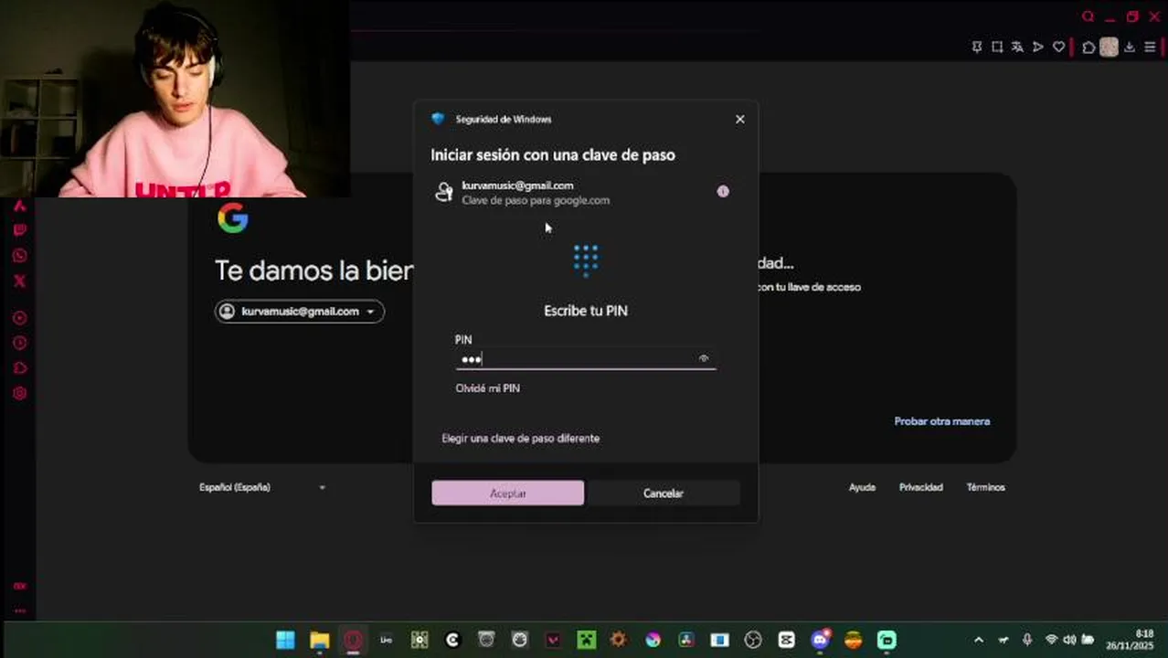1168x658 pixels.
Task: Click the Ayuda footer link
Action: (x=862, y=487)
